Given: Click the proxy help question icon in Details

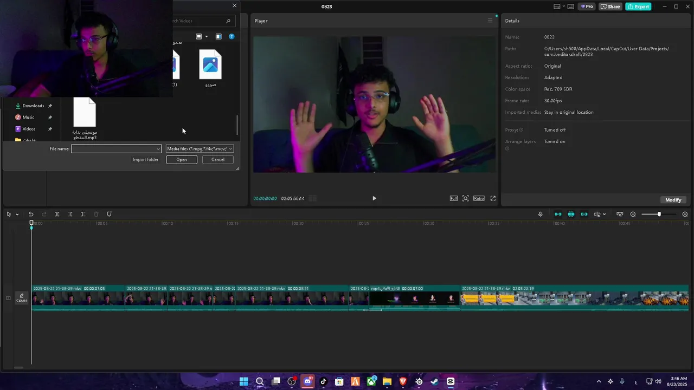Looking at the screenshot, I should tap(522, 130).
